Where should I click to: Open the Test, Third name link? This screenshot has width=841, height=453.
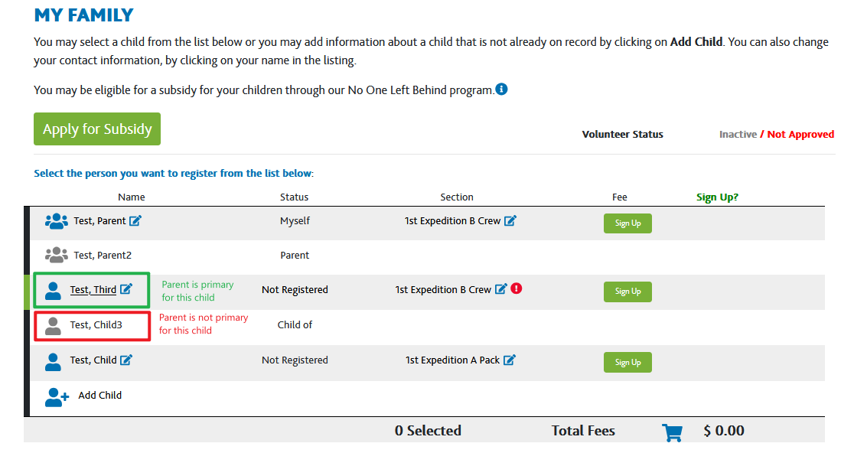click(x=93, y=289)
